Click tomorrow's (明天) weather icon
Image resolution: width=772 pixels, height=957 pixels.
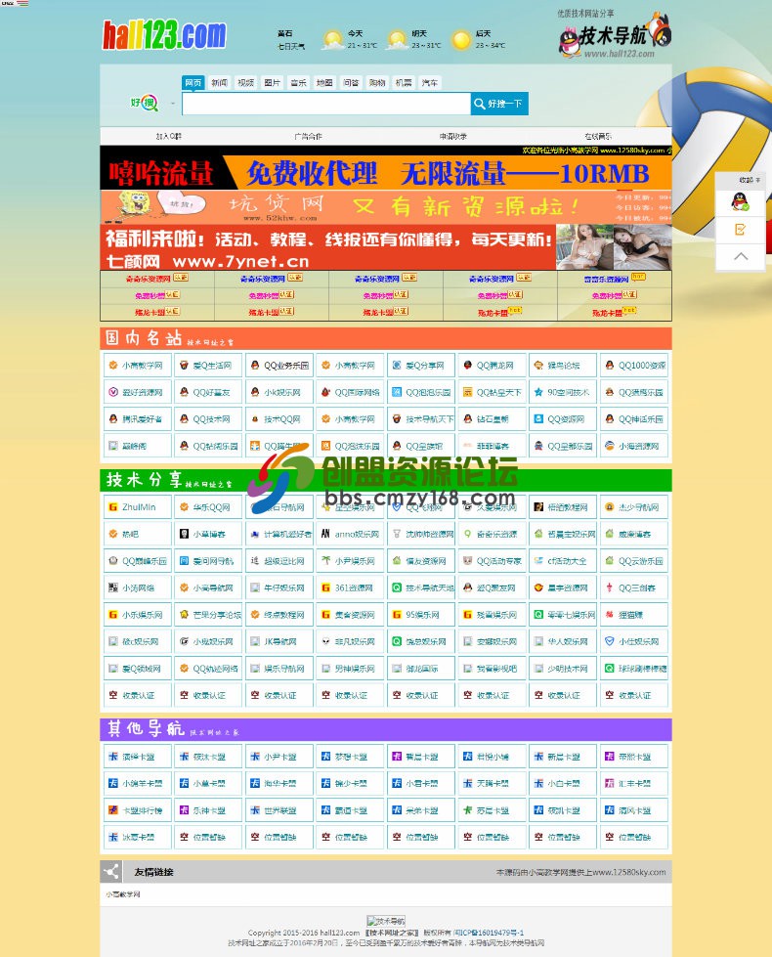pyautogui.click(x=398, y=40)
